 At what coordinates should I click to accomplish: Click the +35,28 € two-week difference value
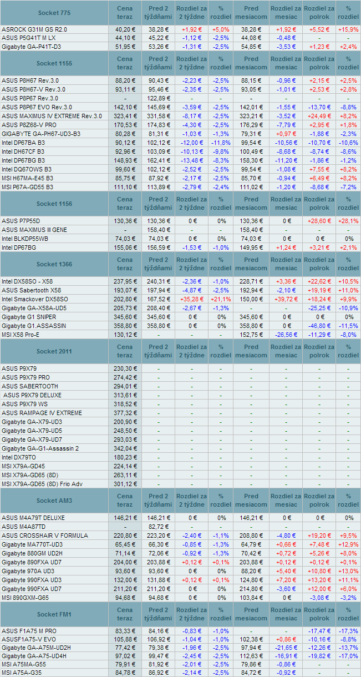pyautogui.click(x=191, y=299)
